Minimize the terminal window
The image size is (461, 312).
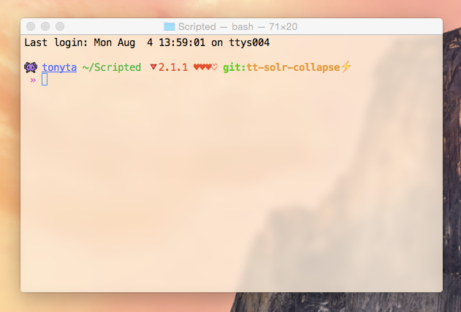pyautogui.click(x=45, y=26)
